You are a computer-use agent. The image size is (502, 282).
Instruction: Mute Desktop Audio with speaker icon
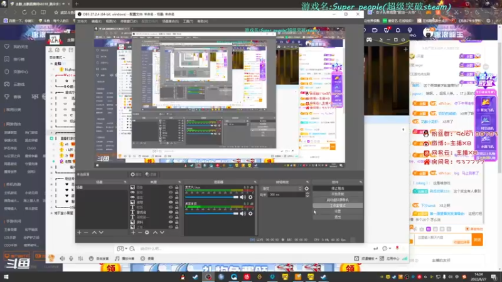[x=243, y=213]
